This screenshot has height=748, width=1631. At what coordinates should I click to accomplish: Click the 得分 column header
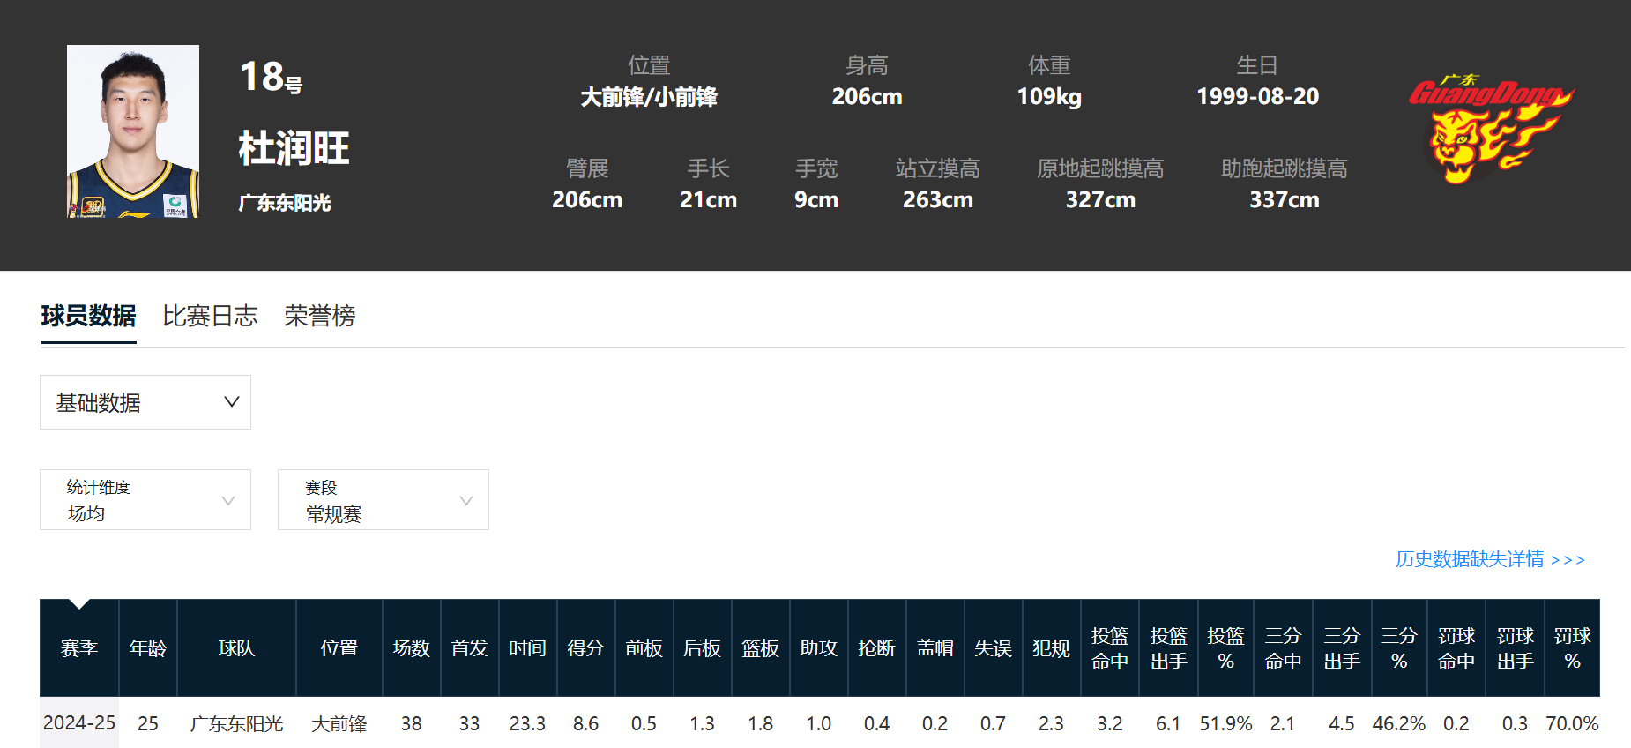[586, 648]
